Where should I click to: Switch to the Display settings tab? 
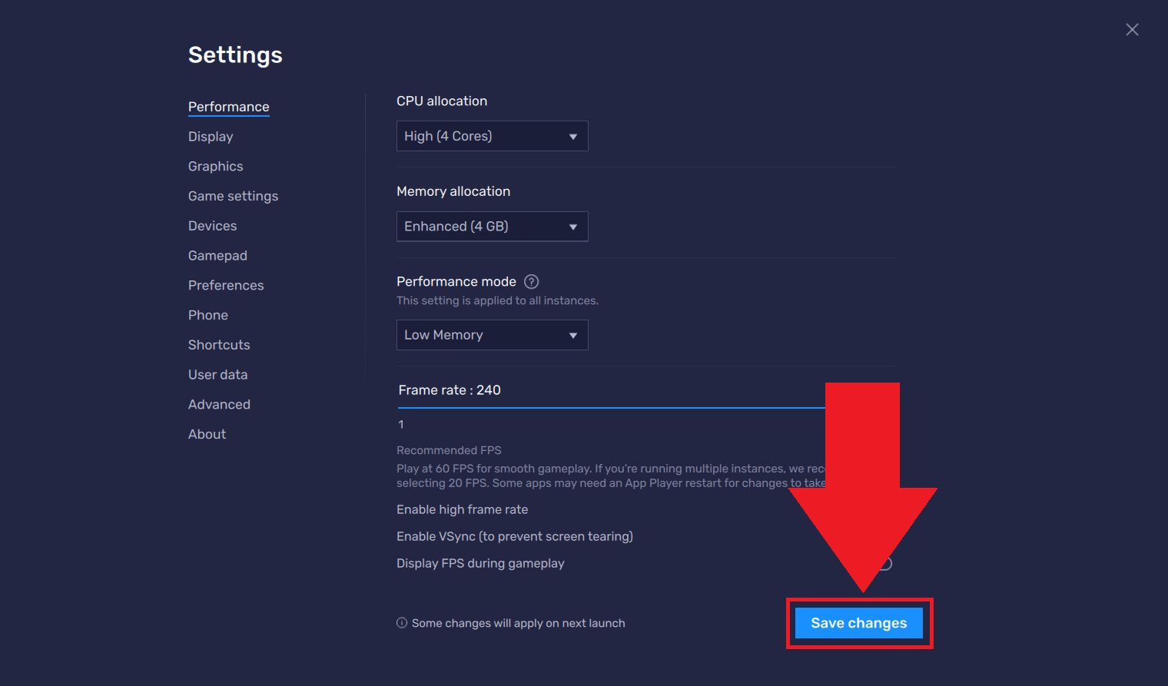(211, 137)
